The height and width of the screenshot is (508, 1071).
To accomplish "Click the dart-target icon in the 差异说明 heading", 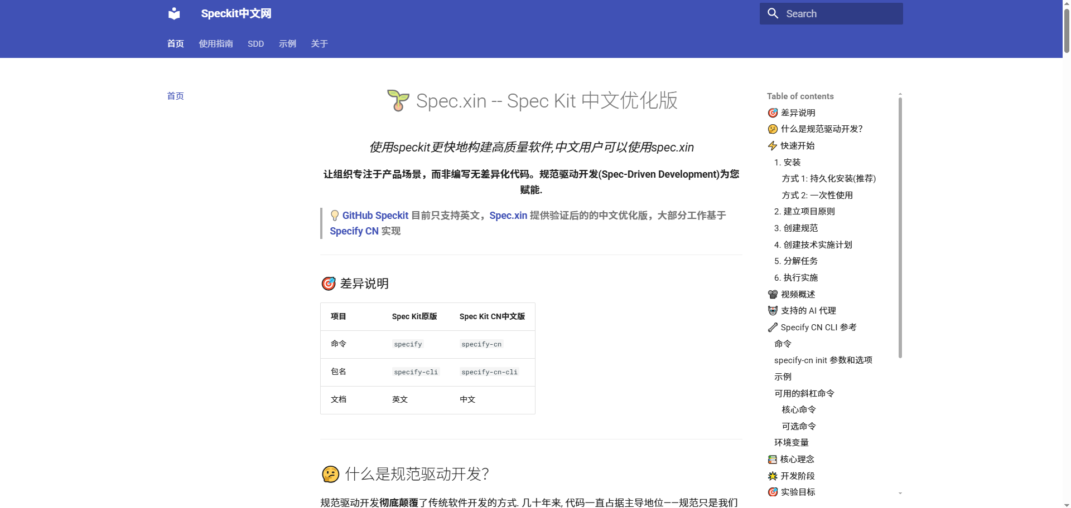I will pyautogui.click(x=329, y=284).
